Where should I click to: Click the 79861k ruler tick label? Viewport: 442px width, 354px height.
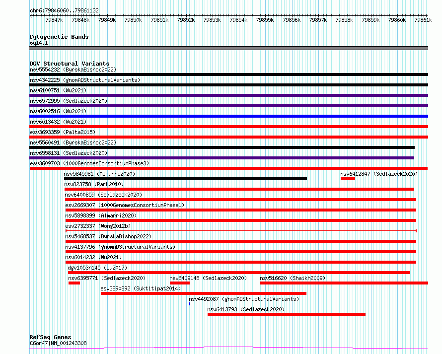(x=423, y=20)
